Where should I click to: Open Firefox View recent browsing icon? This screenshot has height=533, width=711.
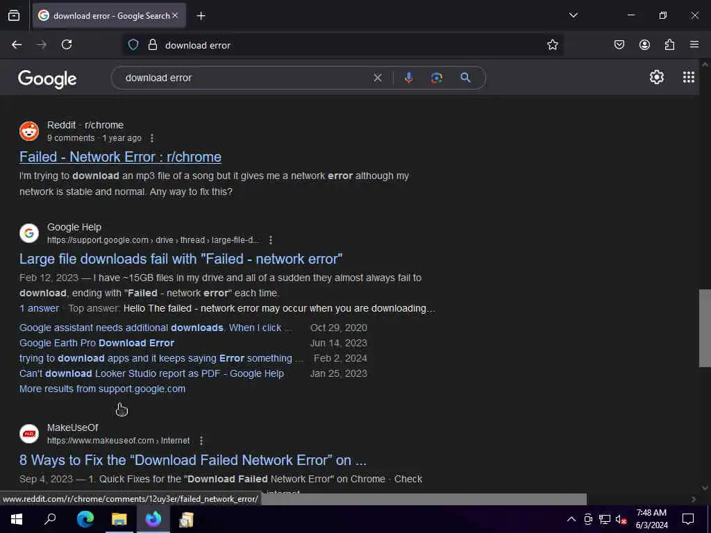tap(14, 15)
